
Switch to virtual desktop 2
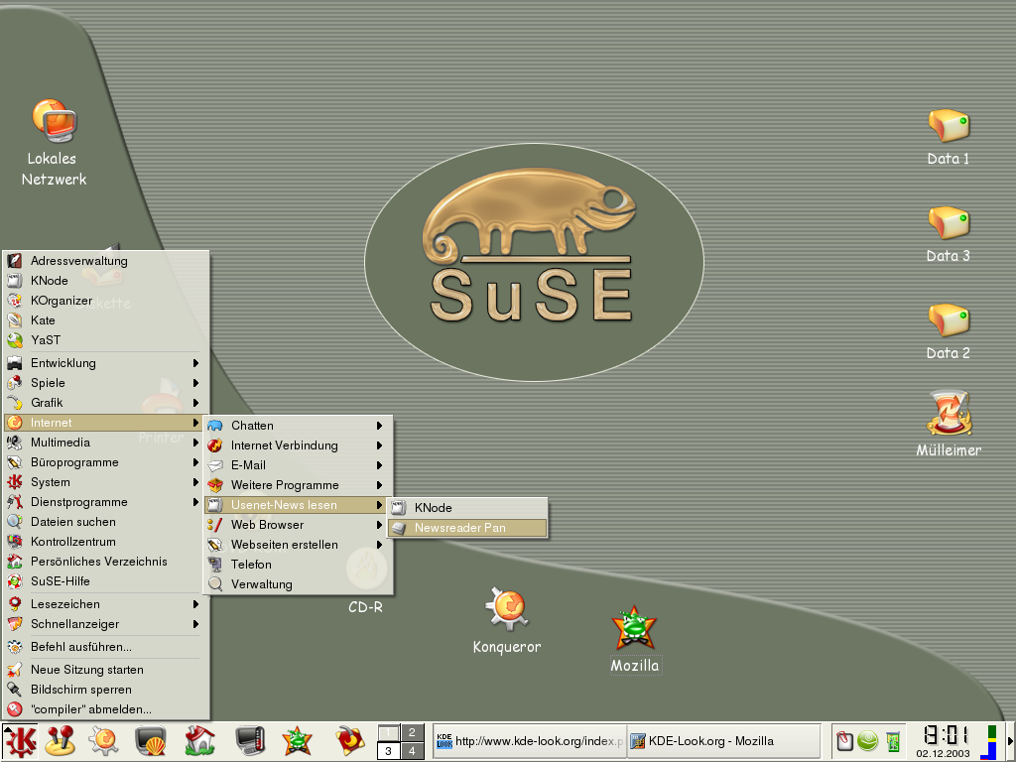[412, 732]
